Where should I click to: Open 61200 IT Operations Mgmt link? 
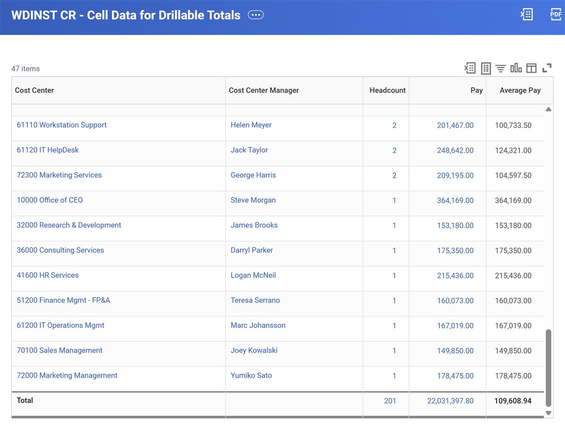point(61,325)
